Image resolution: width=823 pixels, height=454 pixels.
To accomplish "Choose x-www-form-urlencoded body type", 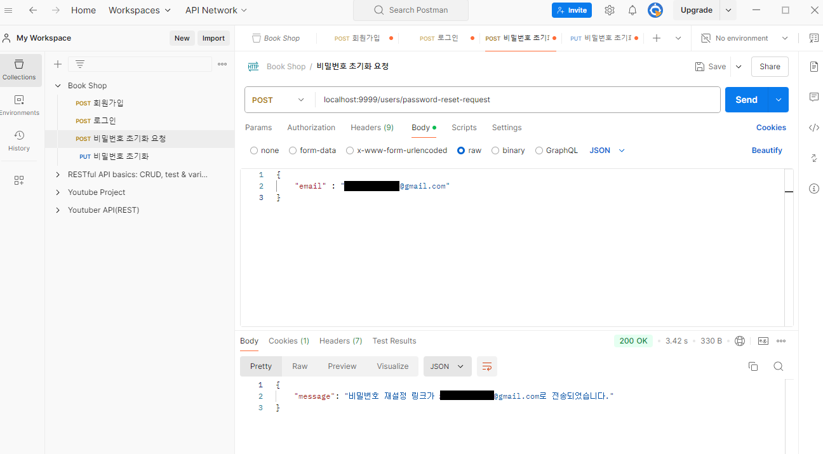I will coord(350,150).
